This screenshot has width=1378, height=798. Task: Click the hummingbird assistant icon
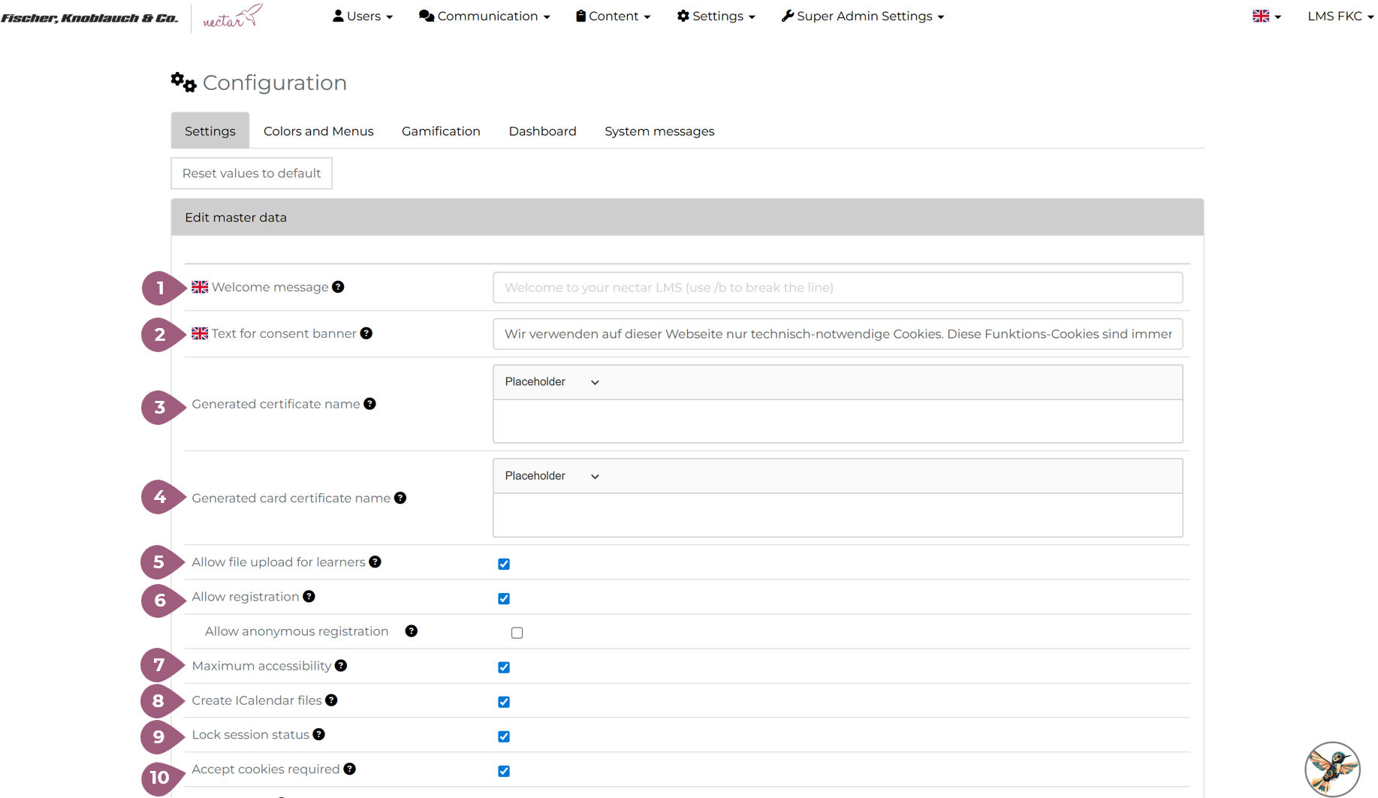(x=1331, y=769)
